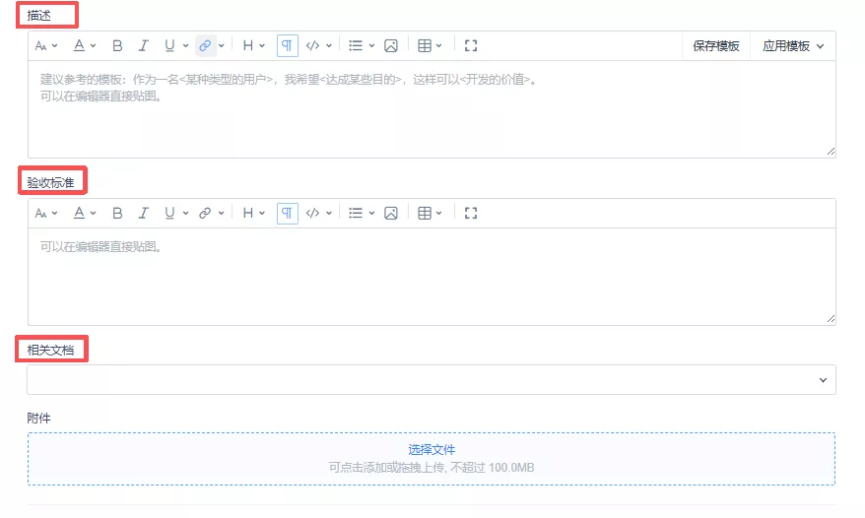Expand link options arrow in 描述 editor
The height and width of the screenshot is (518, 865).
[221, 45]
